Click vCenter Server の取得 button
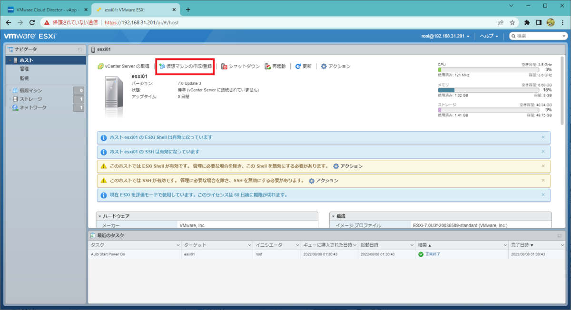The image size is (571, 310). pos(123,66)
